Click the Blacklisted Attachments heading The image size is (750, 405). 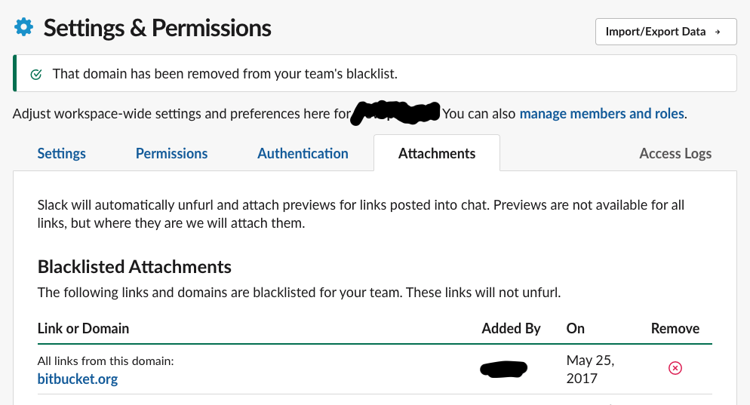click(134, 267)
